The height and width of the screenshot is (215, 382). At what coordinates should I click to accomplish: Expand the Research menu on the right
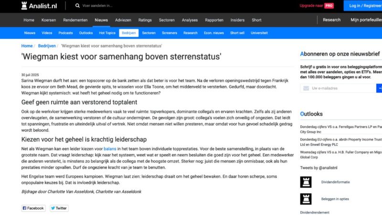pyautogui.click(x=331, y=20)
